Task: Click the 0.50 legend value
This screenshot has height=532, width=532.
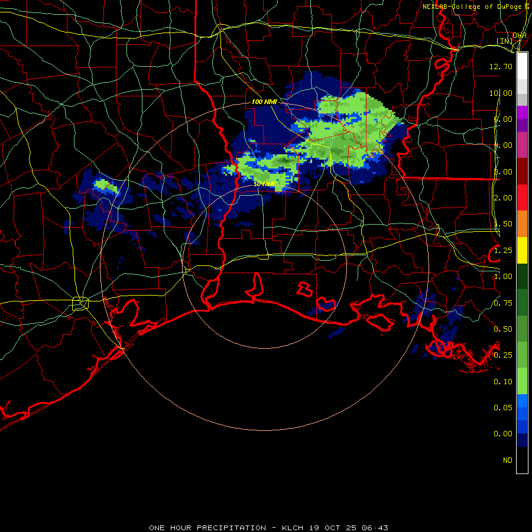Action: tap(503, 329)
